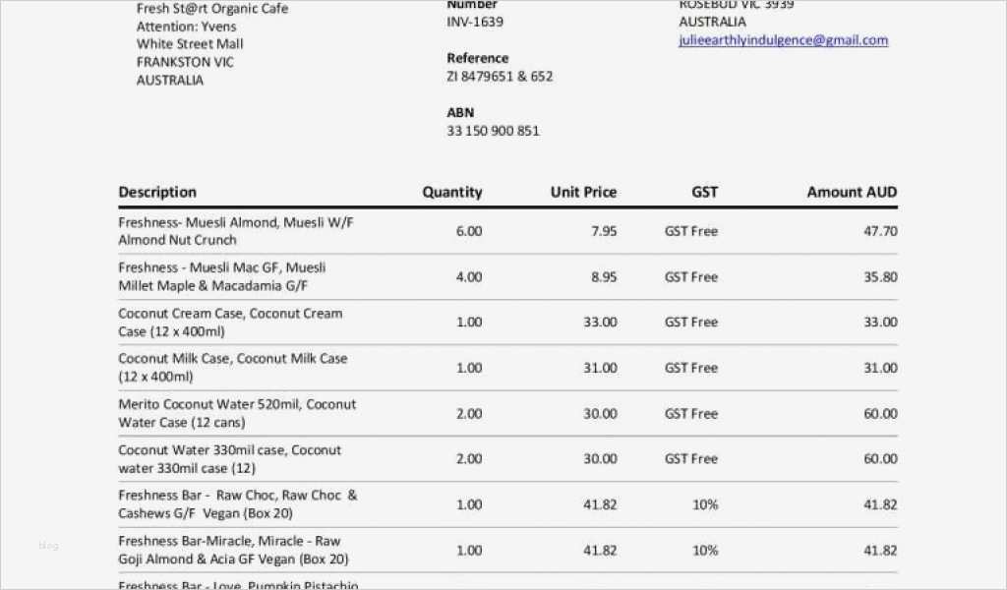Click the Coconut Cream Case item description

point(230,323)
